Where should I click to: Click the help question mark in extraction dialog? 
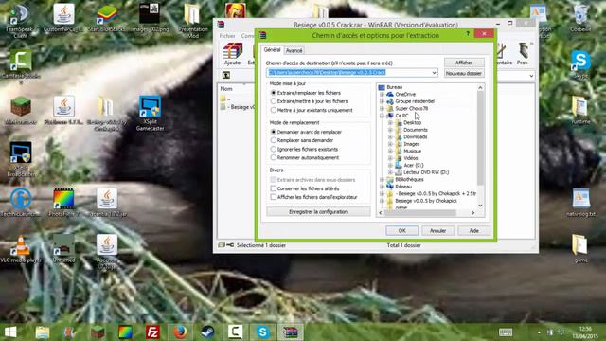[468, 34]
